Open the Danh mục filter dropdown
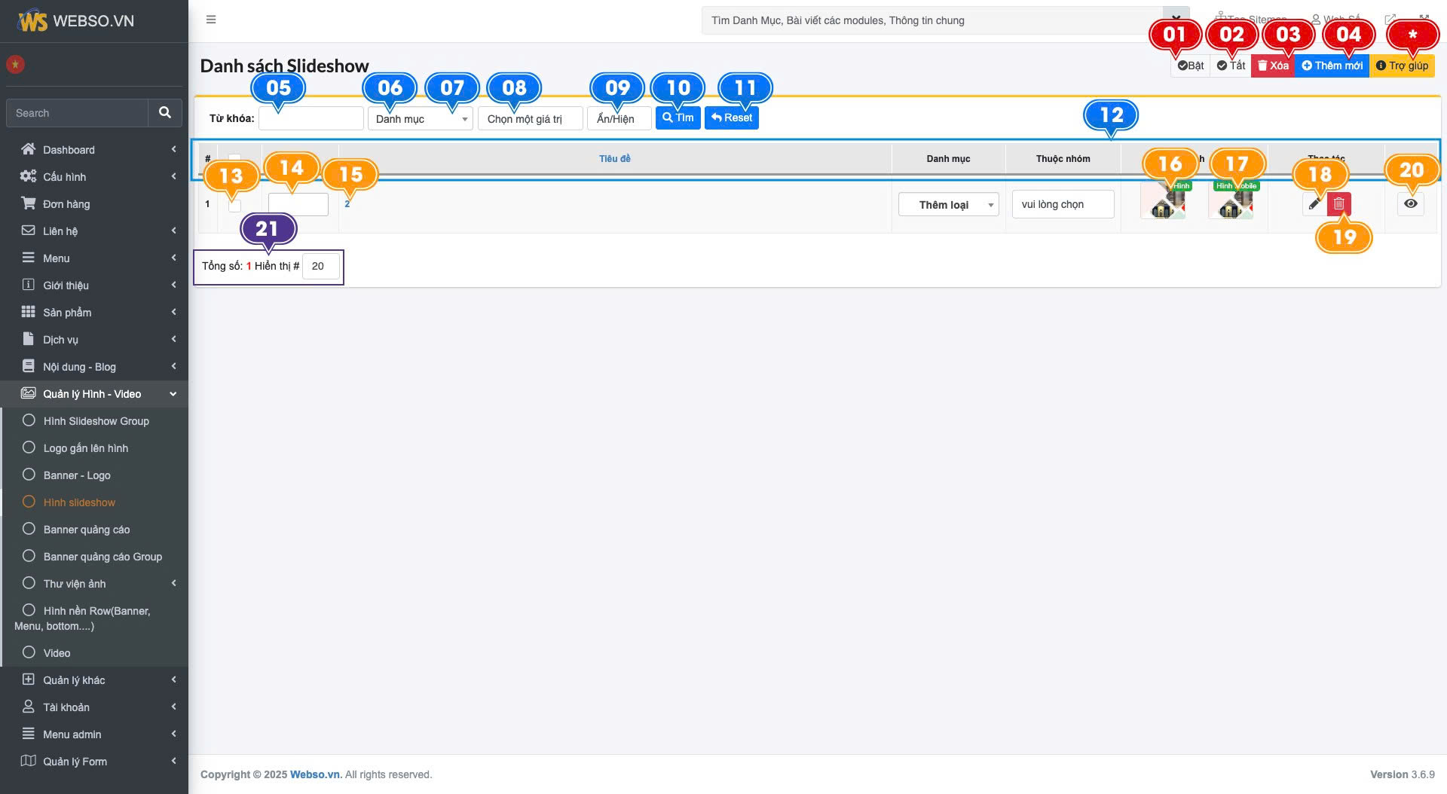The height and width of the screenshot is (794, 1447). pos(420,119)
